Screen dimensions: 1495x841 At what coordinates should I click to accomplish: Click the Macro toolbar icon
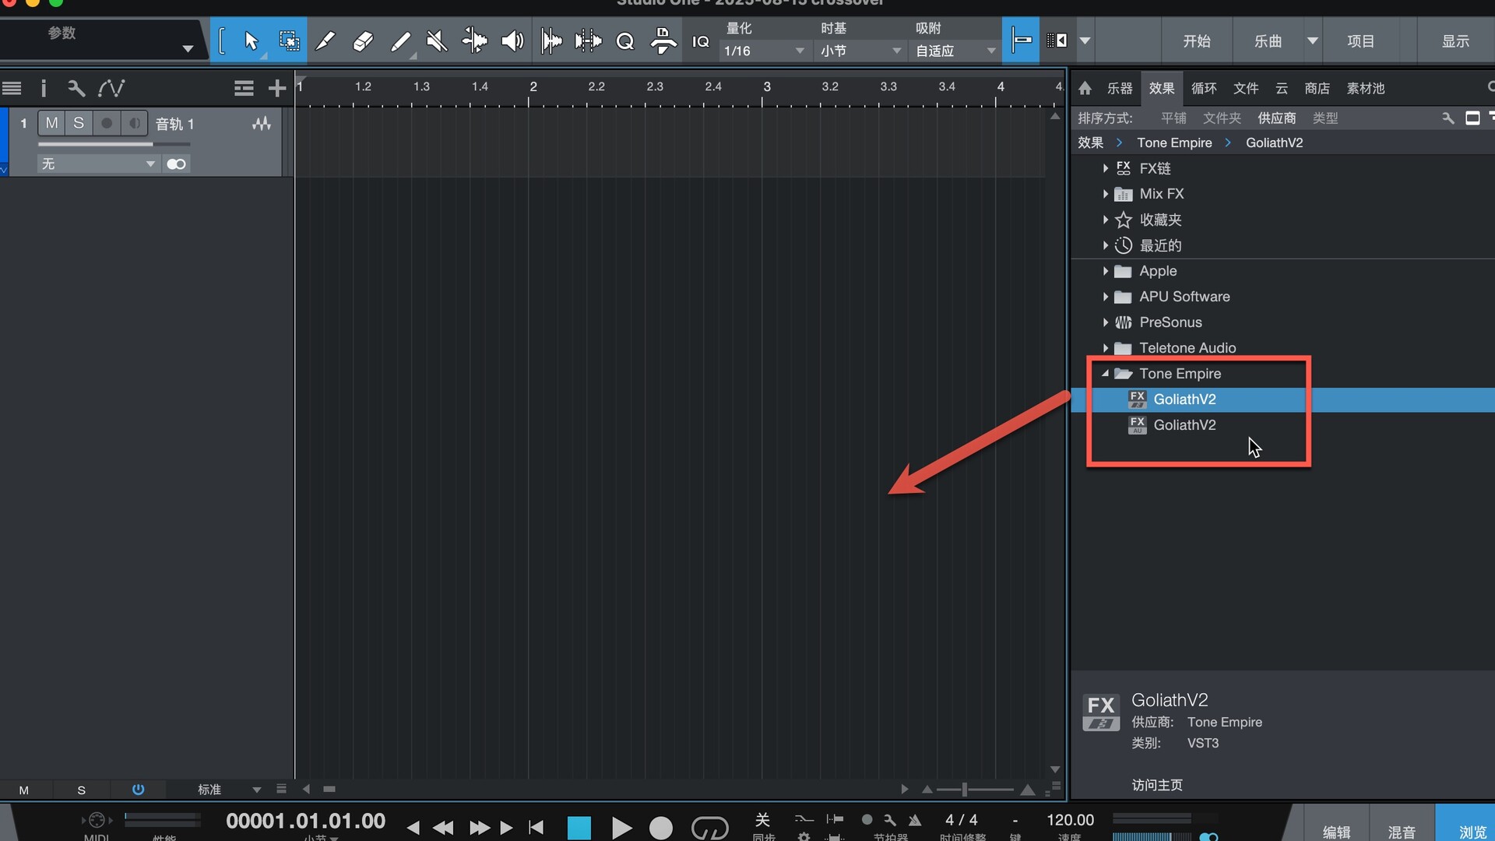(663, 40)
